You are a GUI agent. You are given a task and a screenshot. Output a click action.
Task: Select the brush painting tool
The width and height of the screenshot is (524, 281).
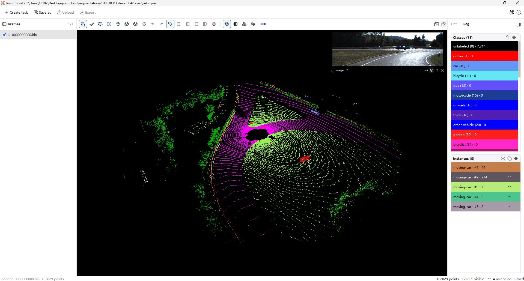coord(92,24)
